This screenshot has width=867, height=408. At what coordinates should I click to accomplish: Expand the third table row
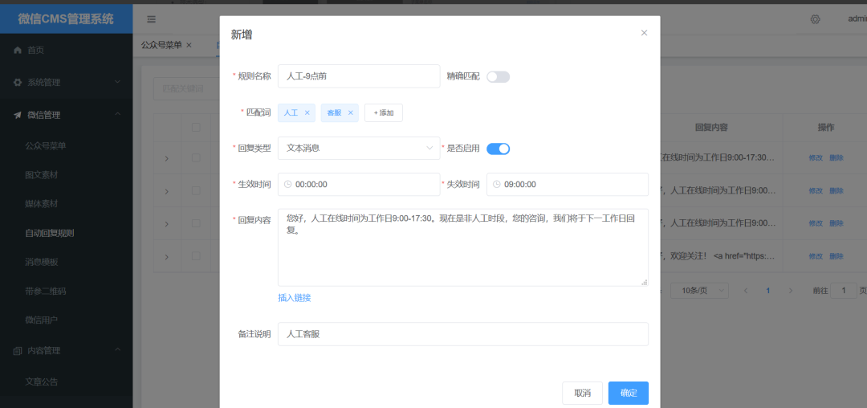(x=166, y=224)
